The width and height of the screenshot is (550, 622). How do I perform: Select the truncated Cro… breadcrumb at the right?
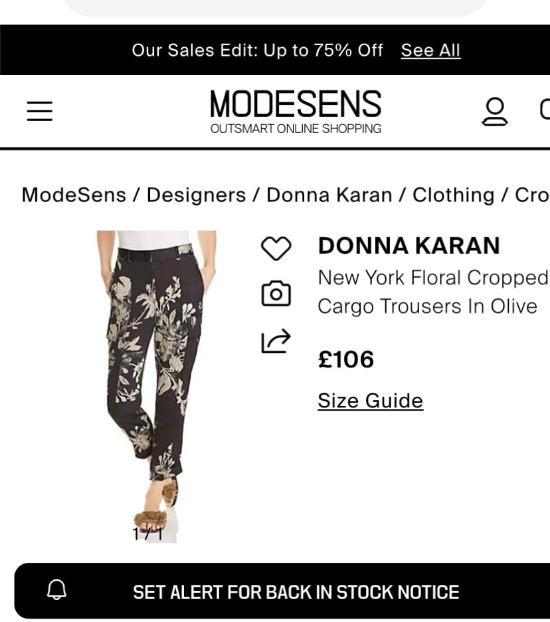pos(532,195)
